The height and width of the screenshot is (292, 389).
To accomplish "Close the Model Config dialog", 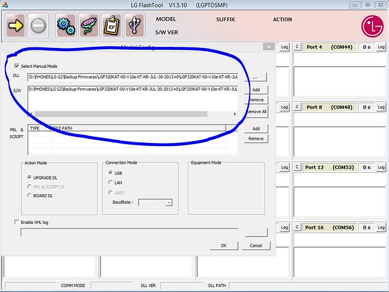I will [x=268, y=46].
